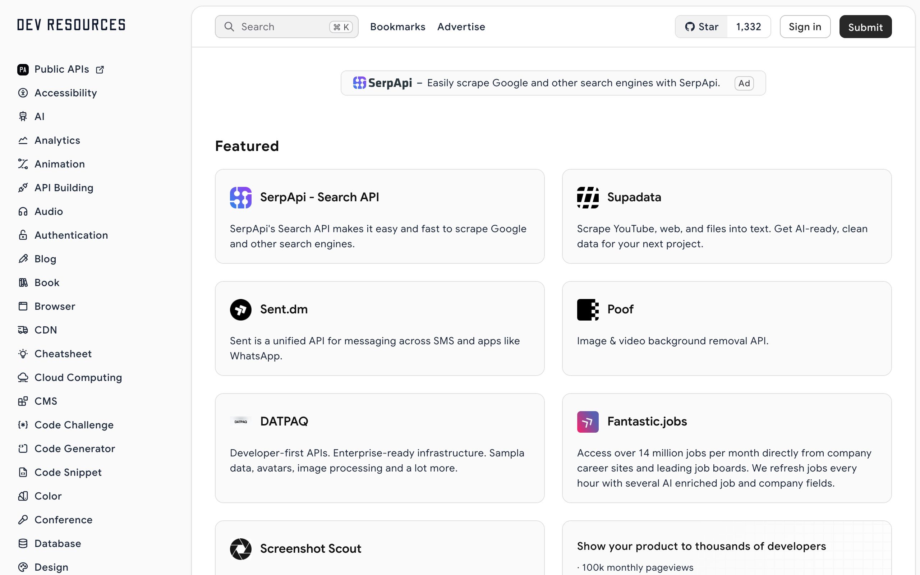Viewport: 920px width, 575px height.
Task: Click the Screenshot Scout aperture logo
Action: (x=241, y=549)
